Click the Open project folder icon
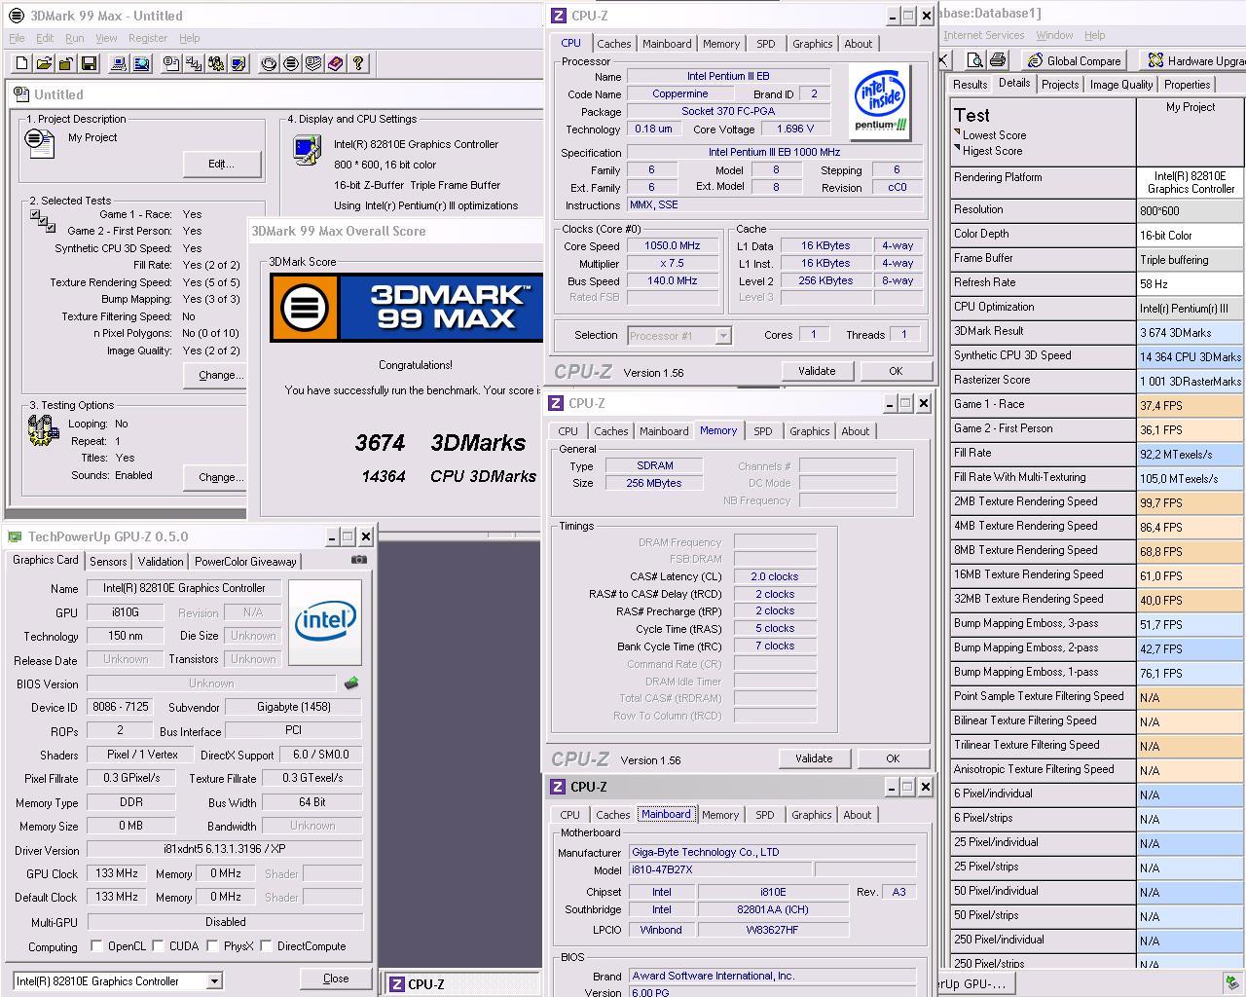 pos(44,63)
